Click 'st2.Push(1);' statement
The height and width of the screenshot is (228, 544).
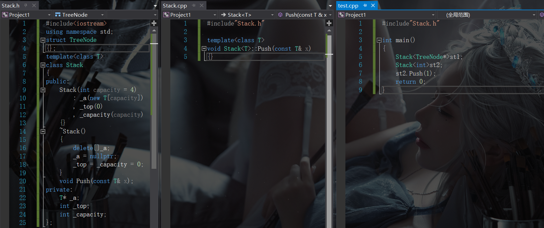point(416,74)
